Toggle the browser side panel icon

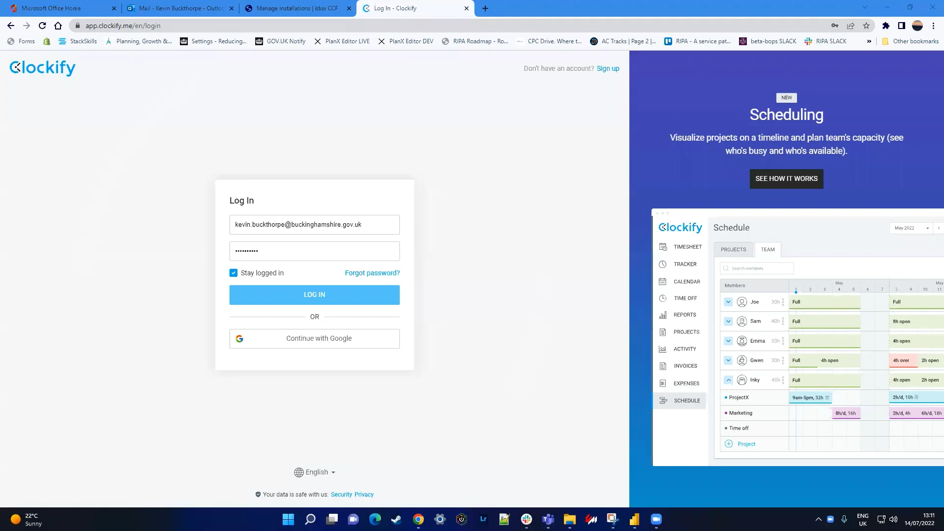tap(902, 26)
